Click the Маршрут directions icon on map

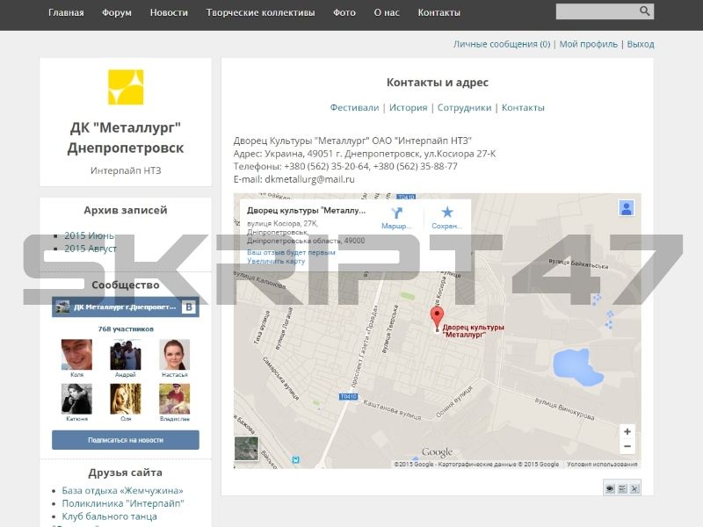[396, 213]
